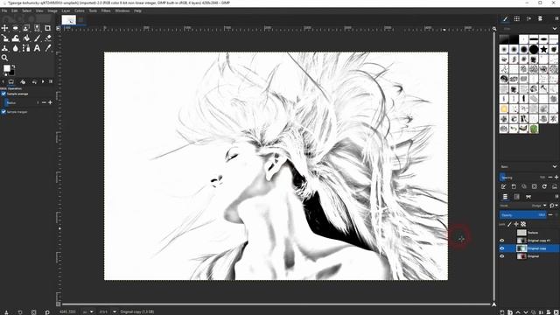The height and width of the screenshot is (315, 560).
Task: Open foreground color white swatch
Action: pos(7,68)
